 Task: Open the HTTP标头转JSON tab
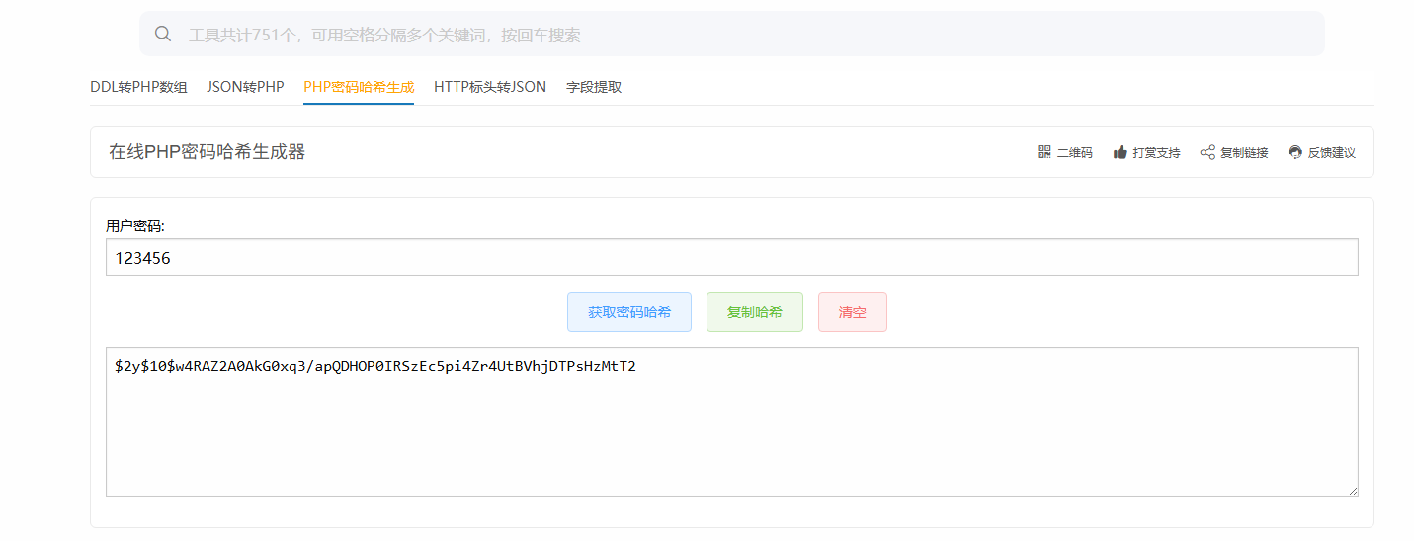pyautogui.click(x=490, y=87)
